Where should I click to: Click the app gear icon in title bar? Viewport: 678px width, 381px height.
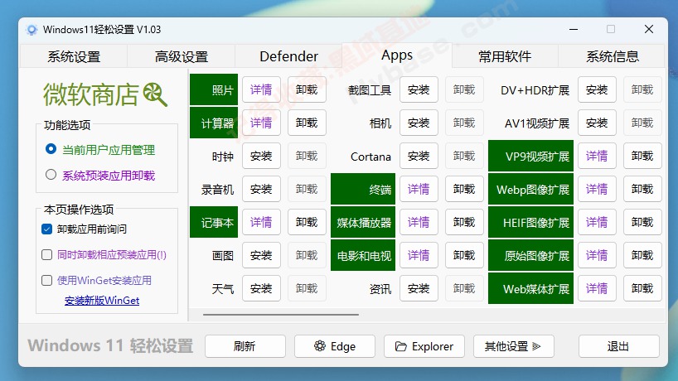[x=31, y=30]
